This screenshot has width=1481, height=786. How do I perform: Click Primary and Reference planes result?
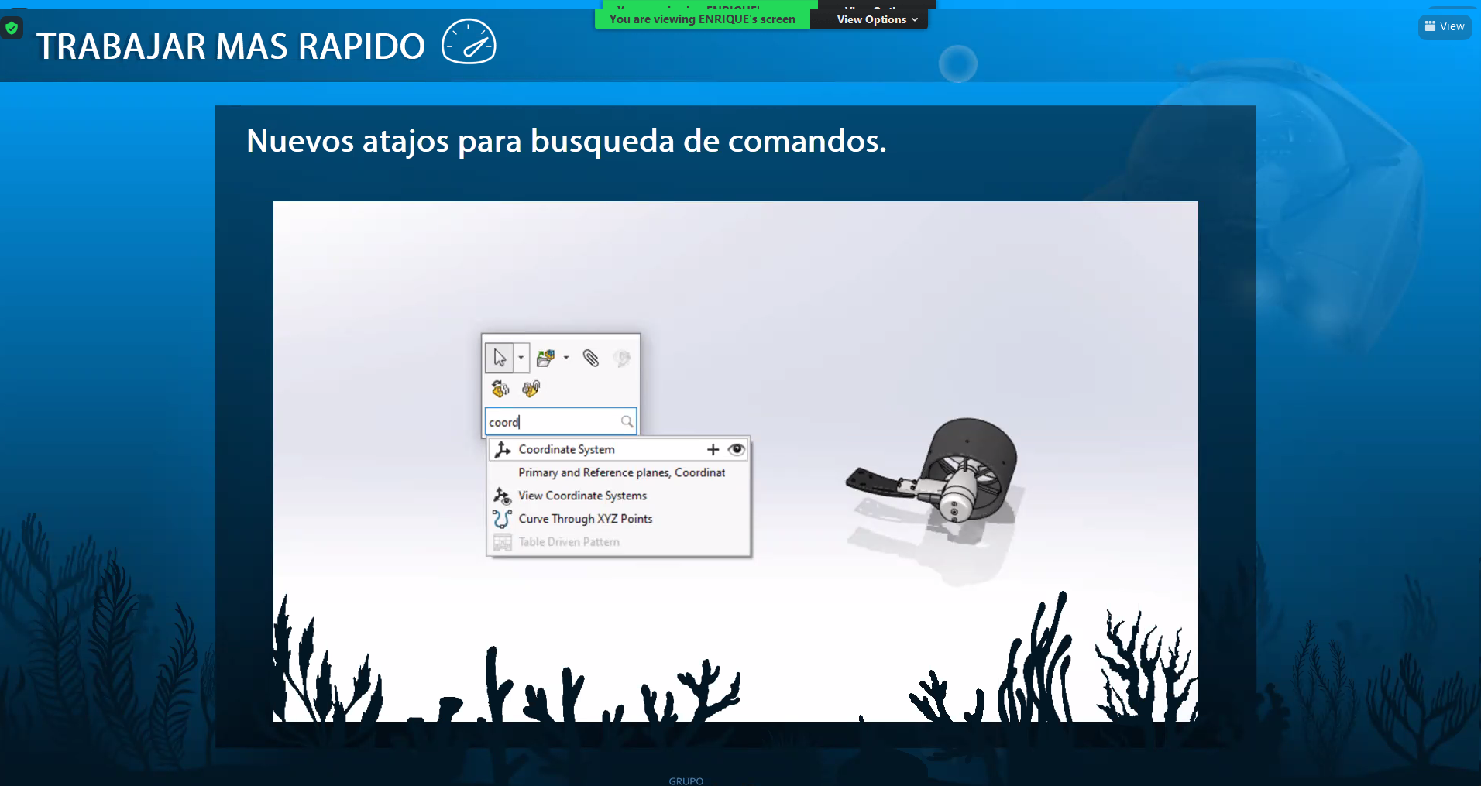tap(621, 472)
